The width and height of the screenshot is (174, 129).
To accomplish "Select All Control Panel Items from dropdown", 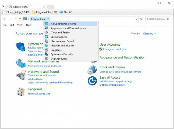I will pyautogui.click(x=70, y=24).
